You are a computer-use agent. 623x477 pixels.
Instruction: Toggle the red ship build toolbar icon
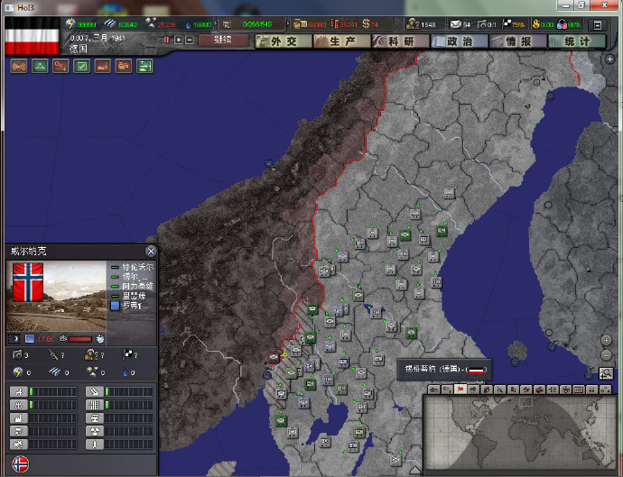tap(103, 66)
